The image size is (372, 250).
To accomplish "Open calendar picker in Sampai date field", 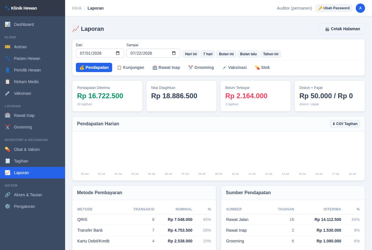I will click(174, 53).
